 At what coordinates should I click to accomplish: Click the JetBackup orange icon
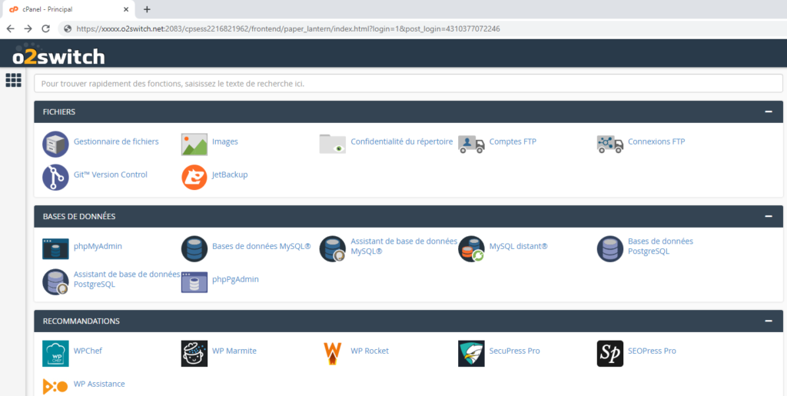[194, 177]
